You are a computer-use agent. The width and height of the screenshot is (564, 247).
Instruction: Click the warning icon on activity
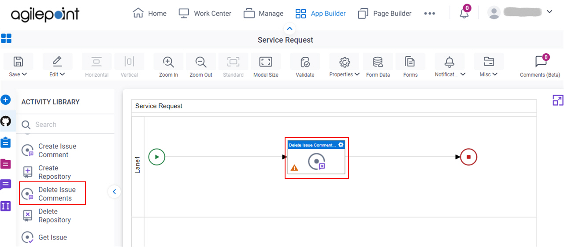coord(294,168)
